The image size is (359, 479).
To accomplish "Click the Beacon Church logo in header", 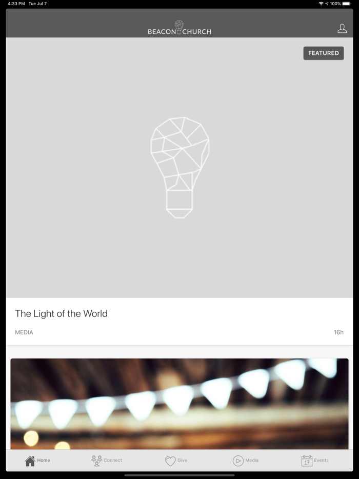I will tap(180, 28).
